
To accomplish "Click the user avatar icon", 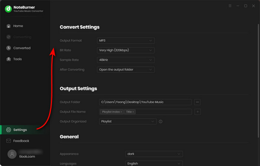I will (12, 154).
